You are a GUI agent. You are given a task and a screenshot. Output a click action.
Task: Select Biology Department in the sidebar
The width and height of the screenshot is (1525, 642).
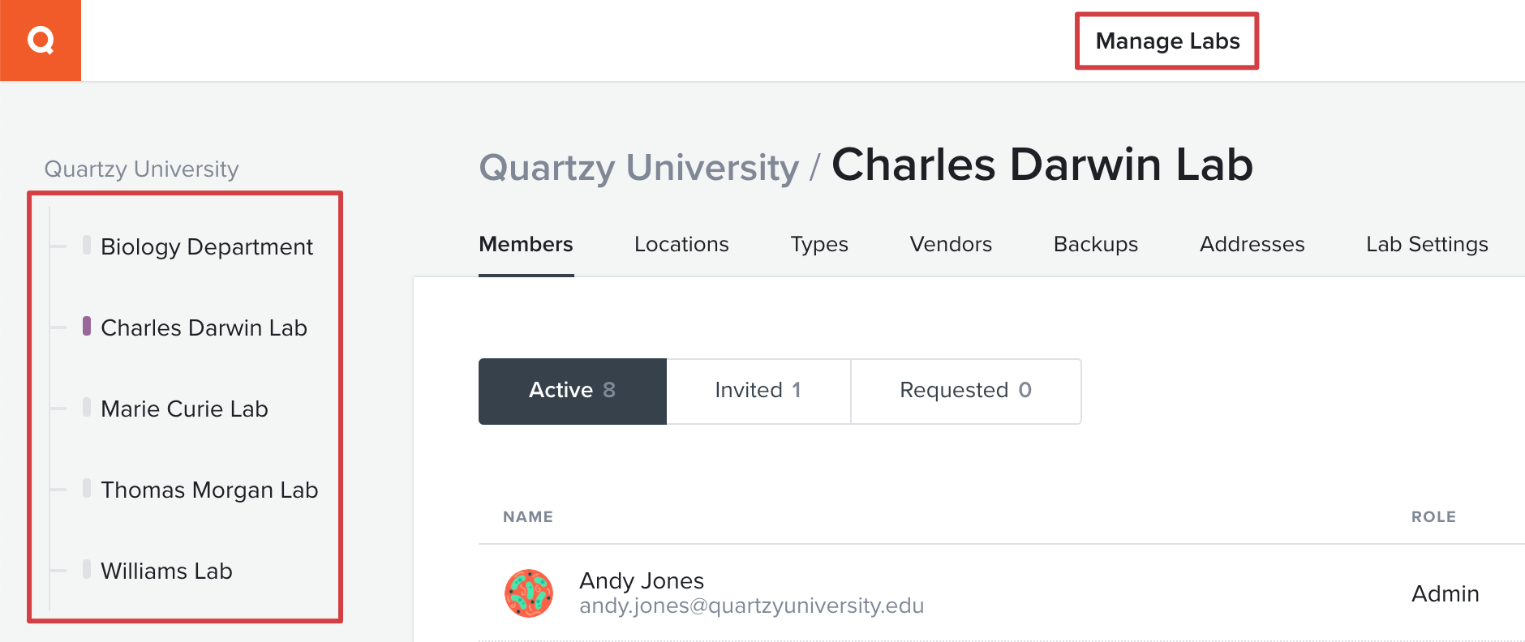207,246
